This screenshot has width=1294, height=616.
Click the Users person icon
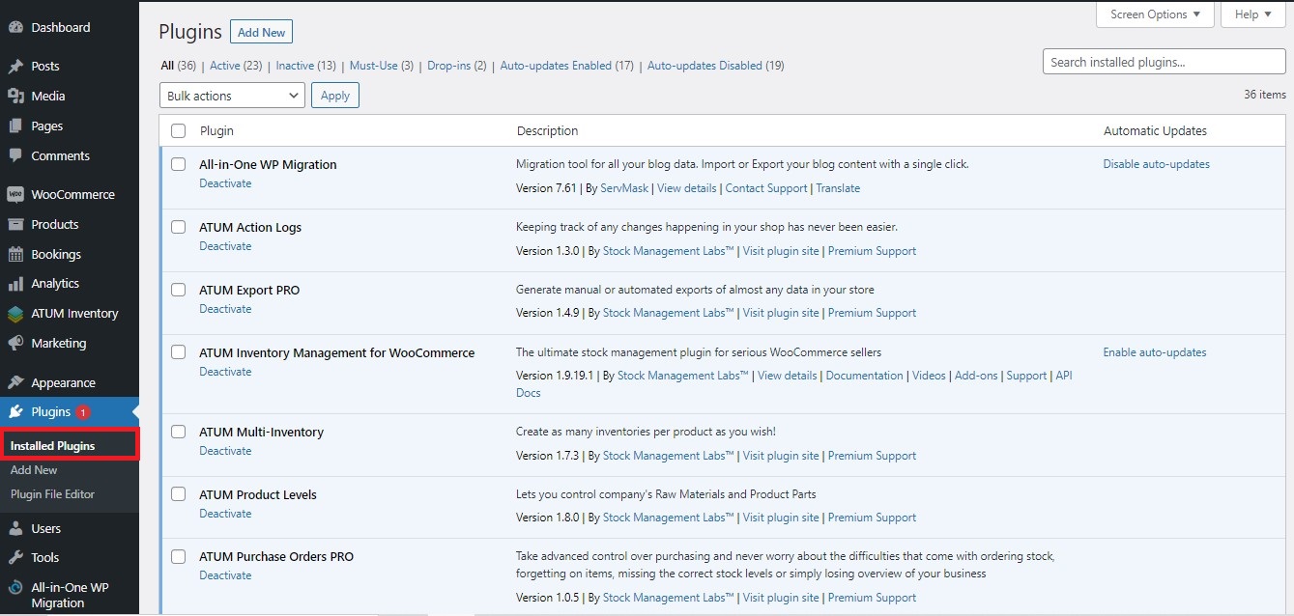point(15,529)
